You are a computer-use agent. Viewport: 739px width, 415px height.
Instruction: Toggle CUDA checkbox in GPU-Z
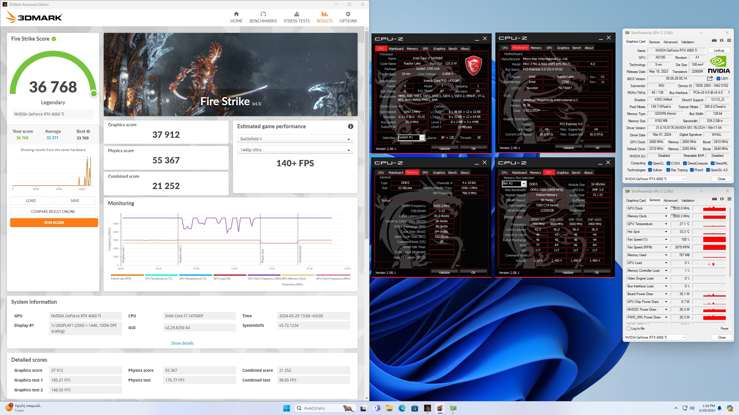pyautogui.click(x=668, y=163)
